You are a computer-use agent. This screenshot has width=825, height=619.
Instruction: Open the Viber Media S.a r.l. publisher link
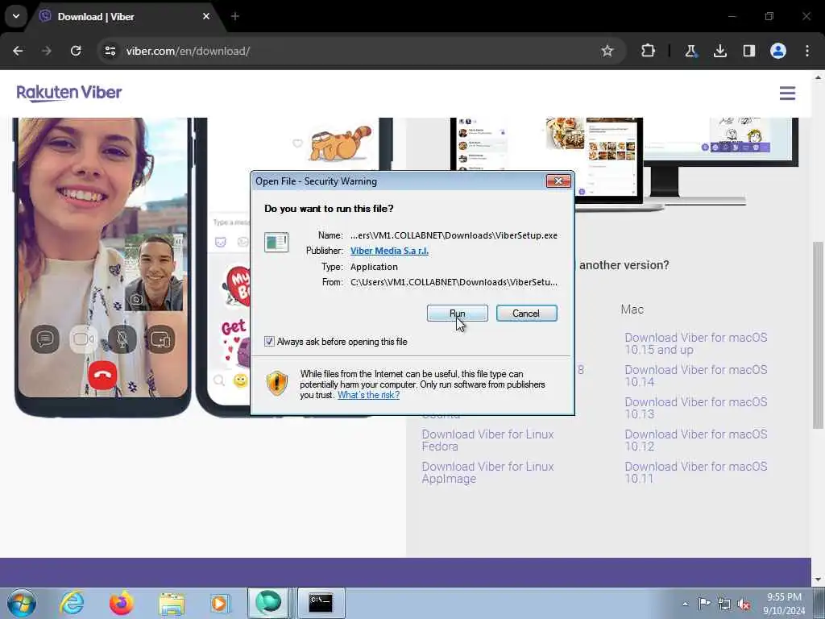coord(389,251)
